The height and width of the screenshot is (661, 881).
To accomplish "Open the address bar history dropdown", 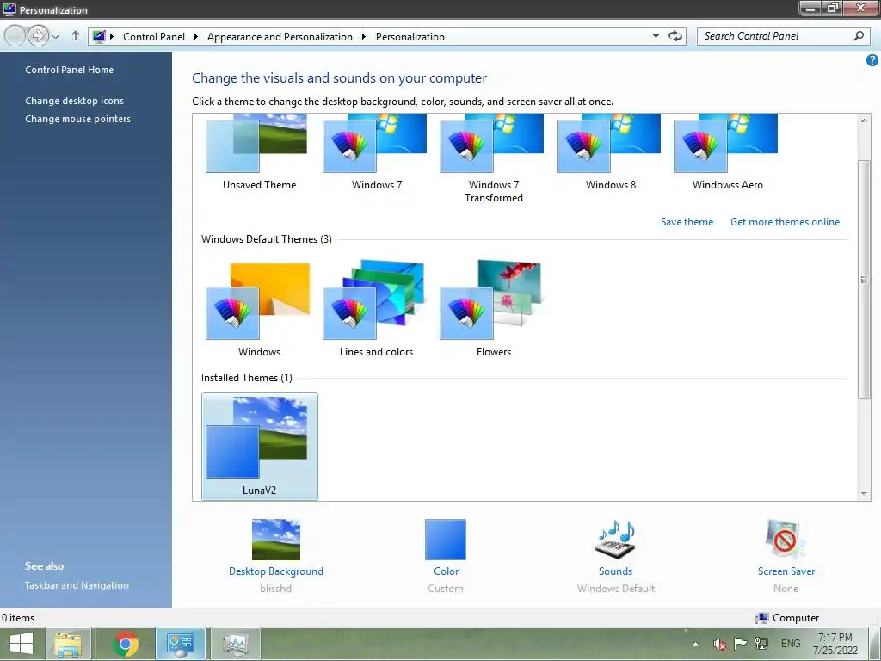I will click(655, 36).
